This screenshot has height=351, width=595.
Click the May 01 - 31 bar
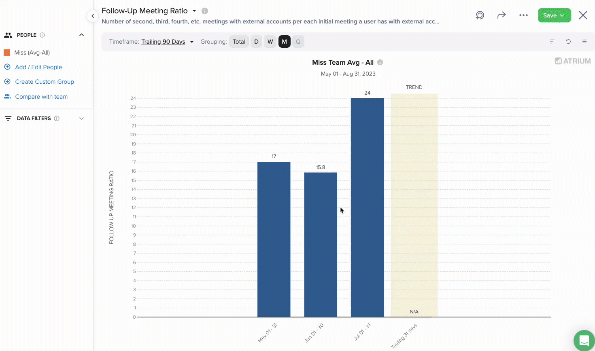pyautogui.click(x=274, y=239)
